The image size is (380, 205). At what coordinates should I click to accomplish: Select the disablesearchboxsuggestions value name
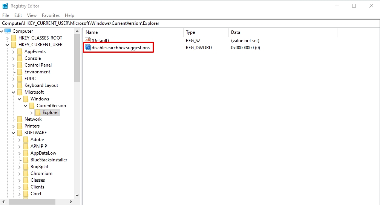click(121, 48)
